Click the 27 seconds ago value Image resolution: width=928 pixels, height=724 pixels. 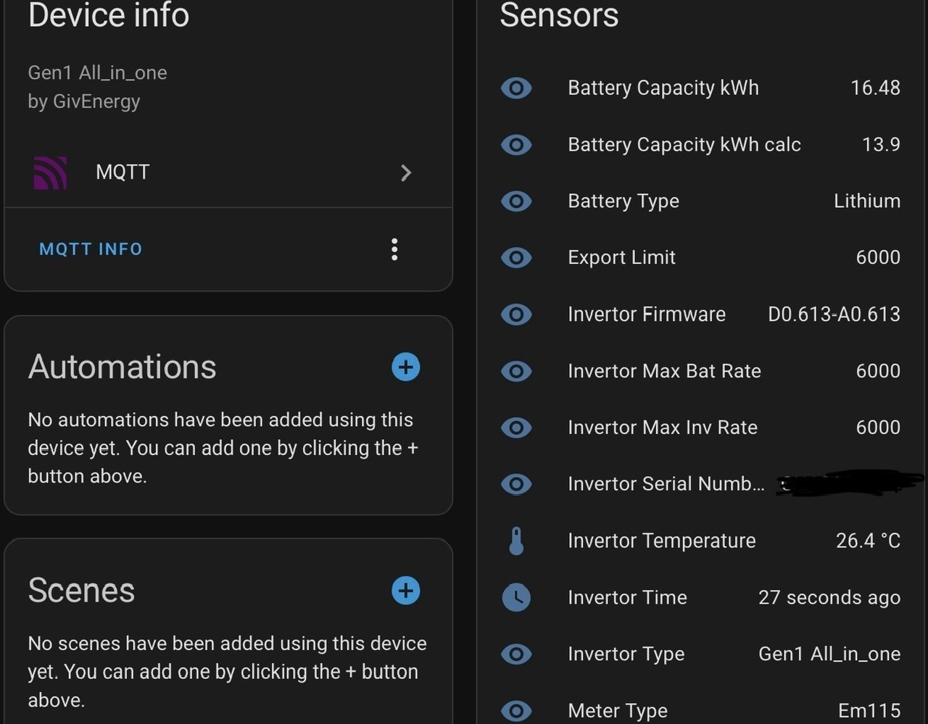[829, 597]
